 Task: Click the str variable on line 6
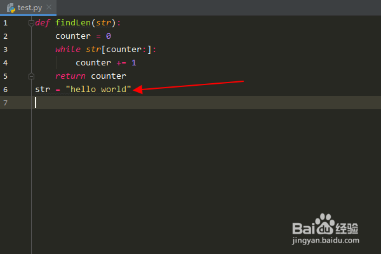[43, 90]
